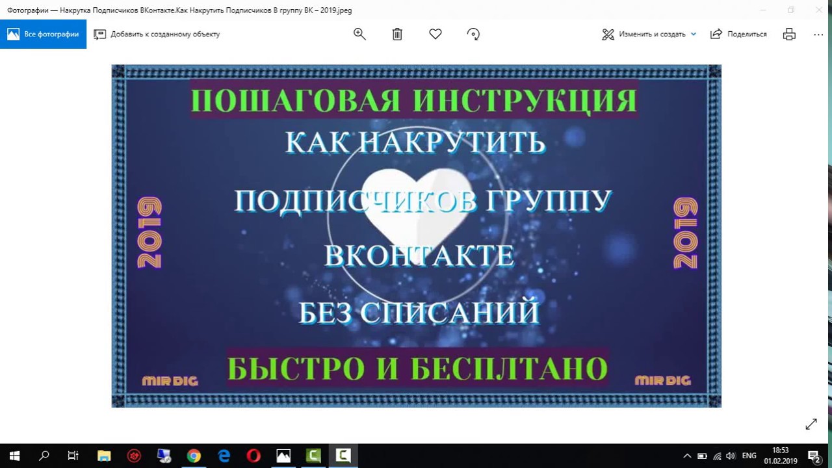The image size is (832, 468).
Task: Open the three-dots more options menu
Action: [818, 34]
